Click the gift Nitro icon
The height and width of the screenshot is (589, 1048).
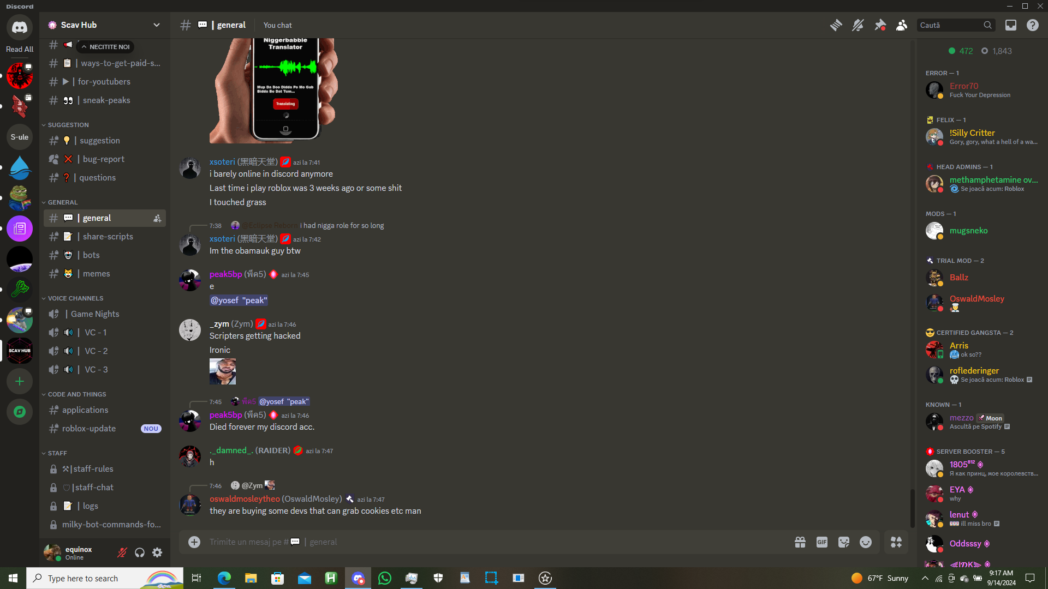pos(800,542)
